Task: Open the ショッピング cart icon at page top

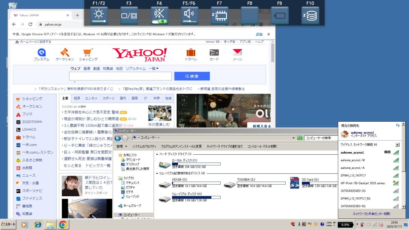Action: pyautogui.click(x=88, y=55)
